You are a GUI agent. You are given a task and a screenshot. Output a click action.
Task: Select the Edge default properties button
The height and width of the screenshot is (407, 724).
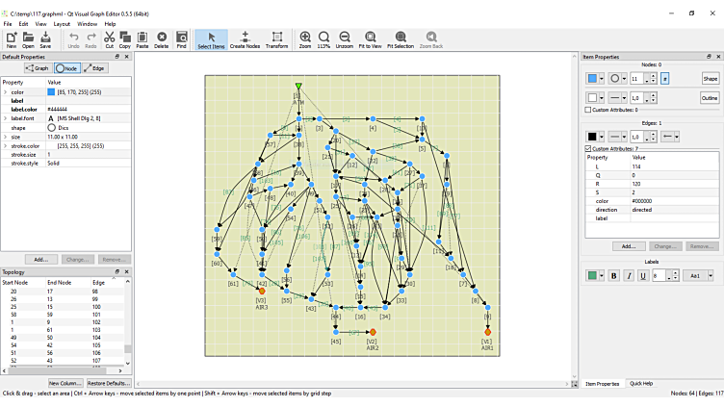tap(94, 68)
